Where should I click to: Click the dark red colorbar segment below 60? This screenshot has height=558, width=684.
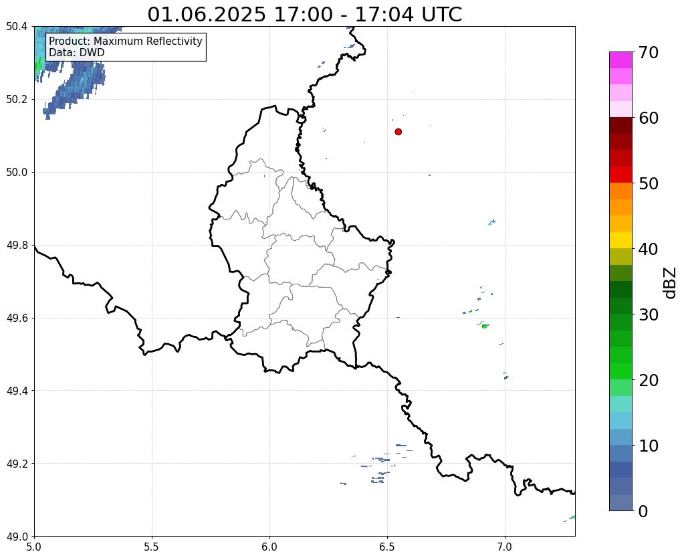[620, 125]
